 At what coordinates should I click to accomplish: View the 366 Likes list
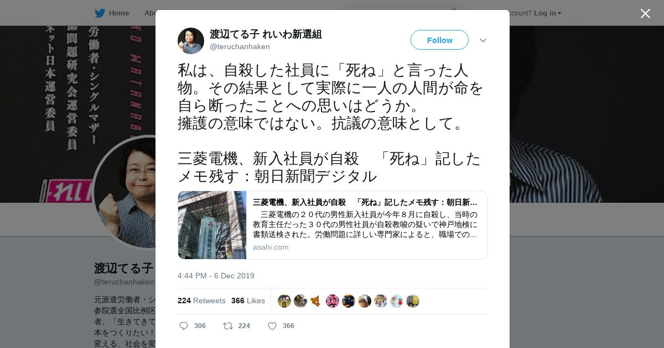[248, 300]
